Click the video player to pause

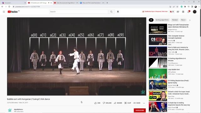point(77,56)
